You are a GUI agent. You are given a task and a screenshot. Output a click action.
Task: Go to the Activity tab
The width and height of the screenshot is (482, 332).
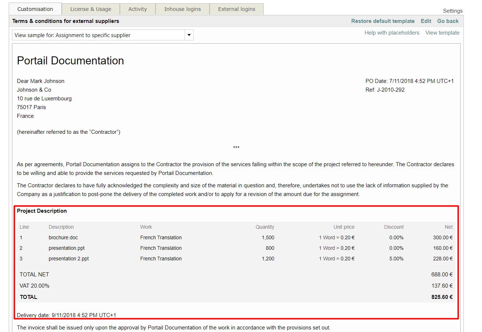pyautogui.click(x=138, y=9)
